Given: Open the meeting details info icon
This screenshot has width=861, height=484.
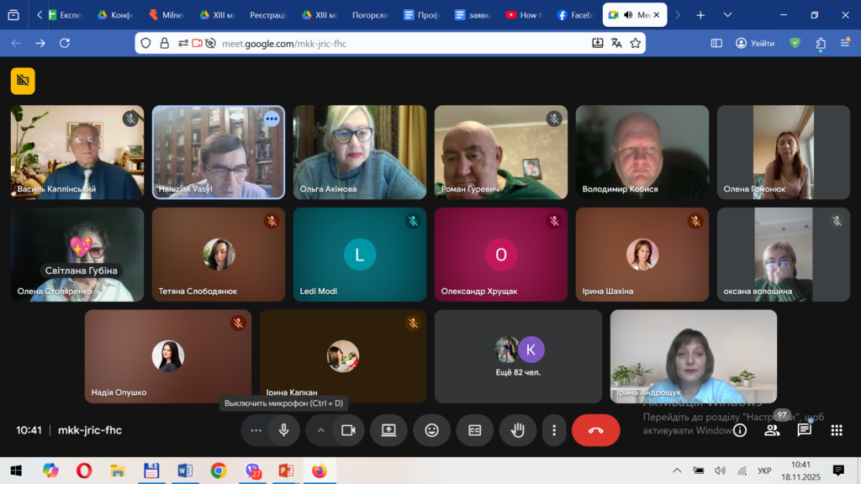Looking at the screenshot, I should click(x=740, y=430).
